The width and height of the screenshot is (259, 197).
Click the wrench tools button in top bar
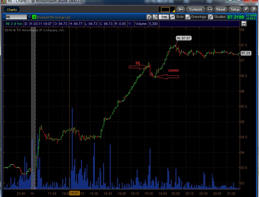tap(181, 9)
